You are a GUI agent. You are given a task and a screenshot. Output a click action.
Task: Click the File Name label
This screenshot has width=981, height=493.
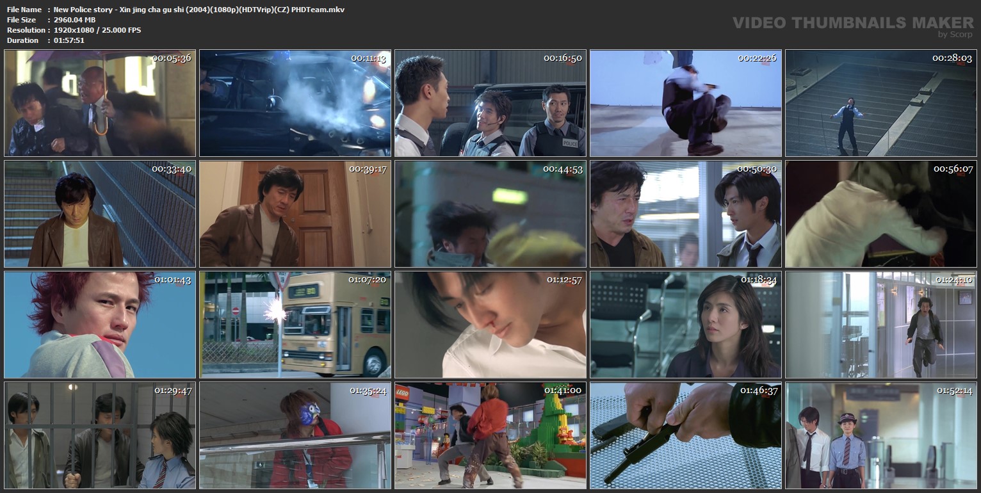(24, 10)
